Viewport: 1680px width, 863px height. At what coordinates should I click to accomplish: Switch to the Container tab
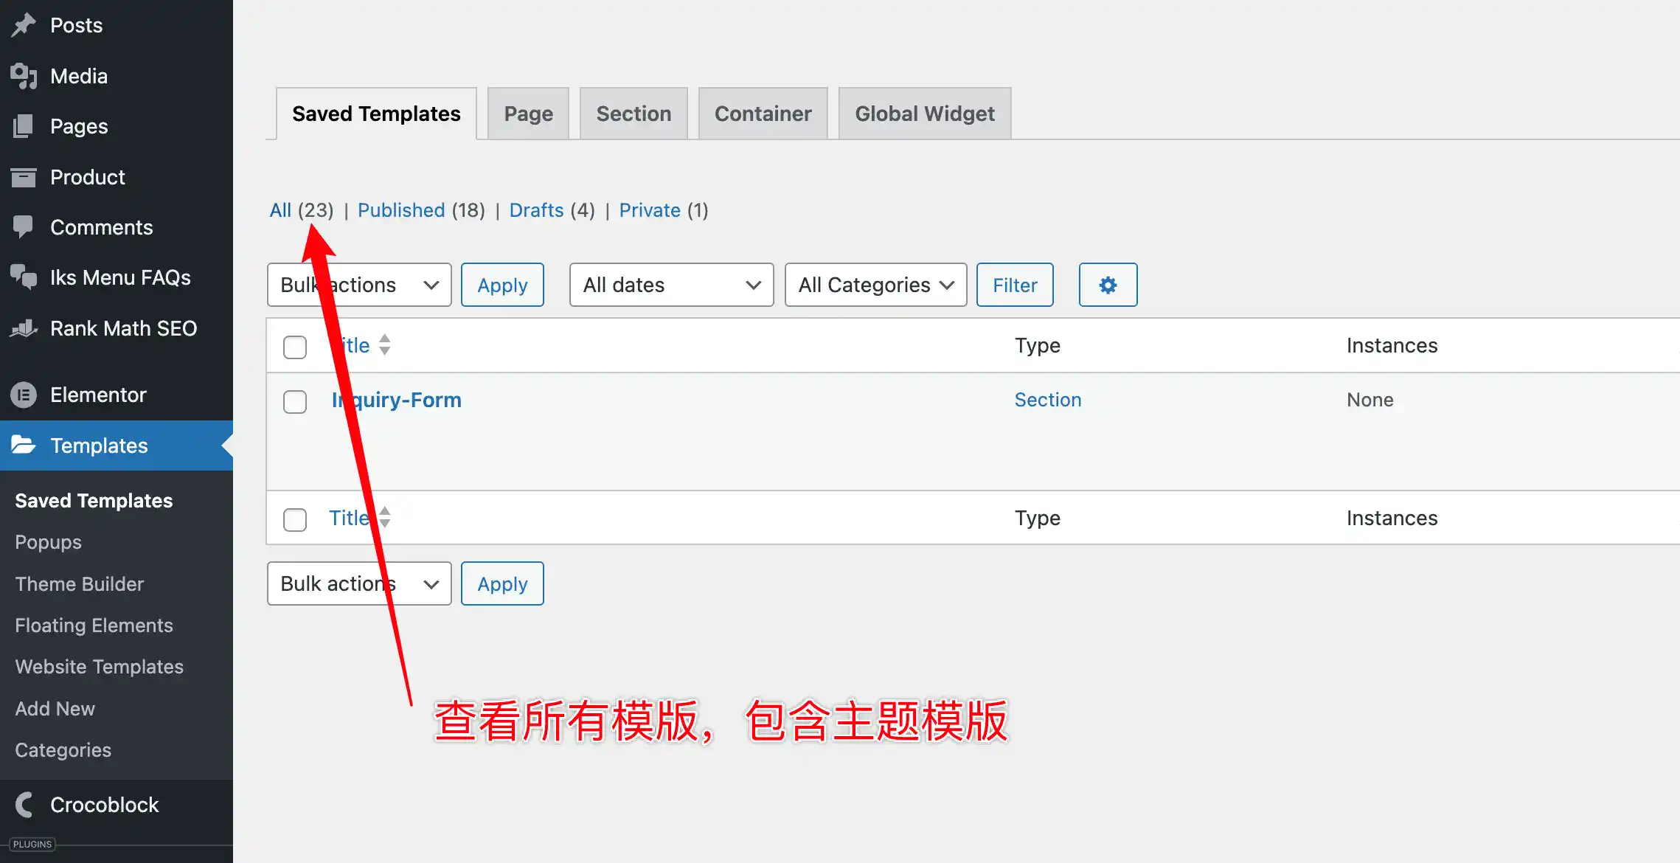(x=763, y=114)
